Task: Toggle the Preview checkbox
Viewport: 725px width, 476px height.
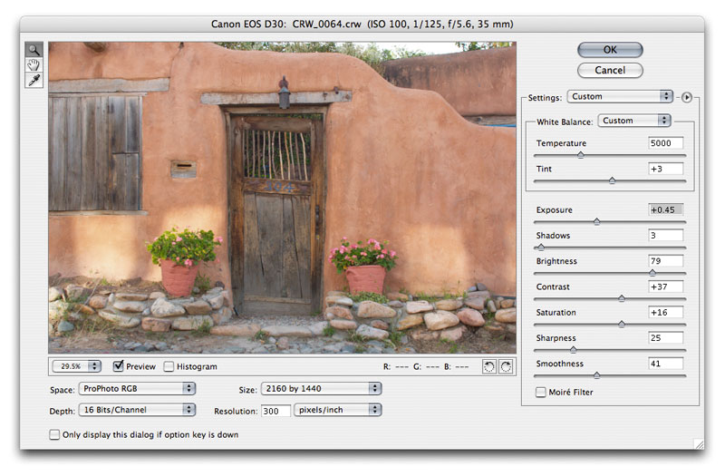Action: pyautogui.click(x=119, y=366)
